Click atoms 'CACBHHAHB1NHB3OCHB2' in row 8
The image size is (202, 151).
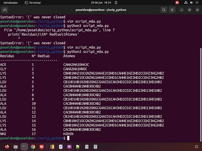tap(82, 95)
